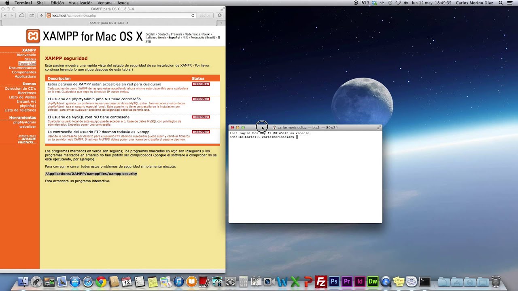
Task: Open Trash in the Dock
Action: 496,281
